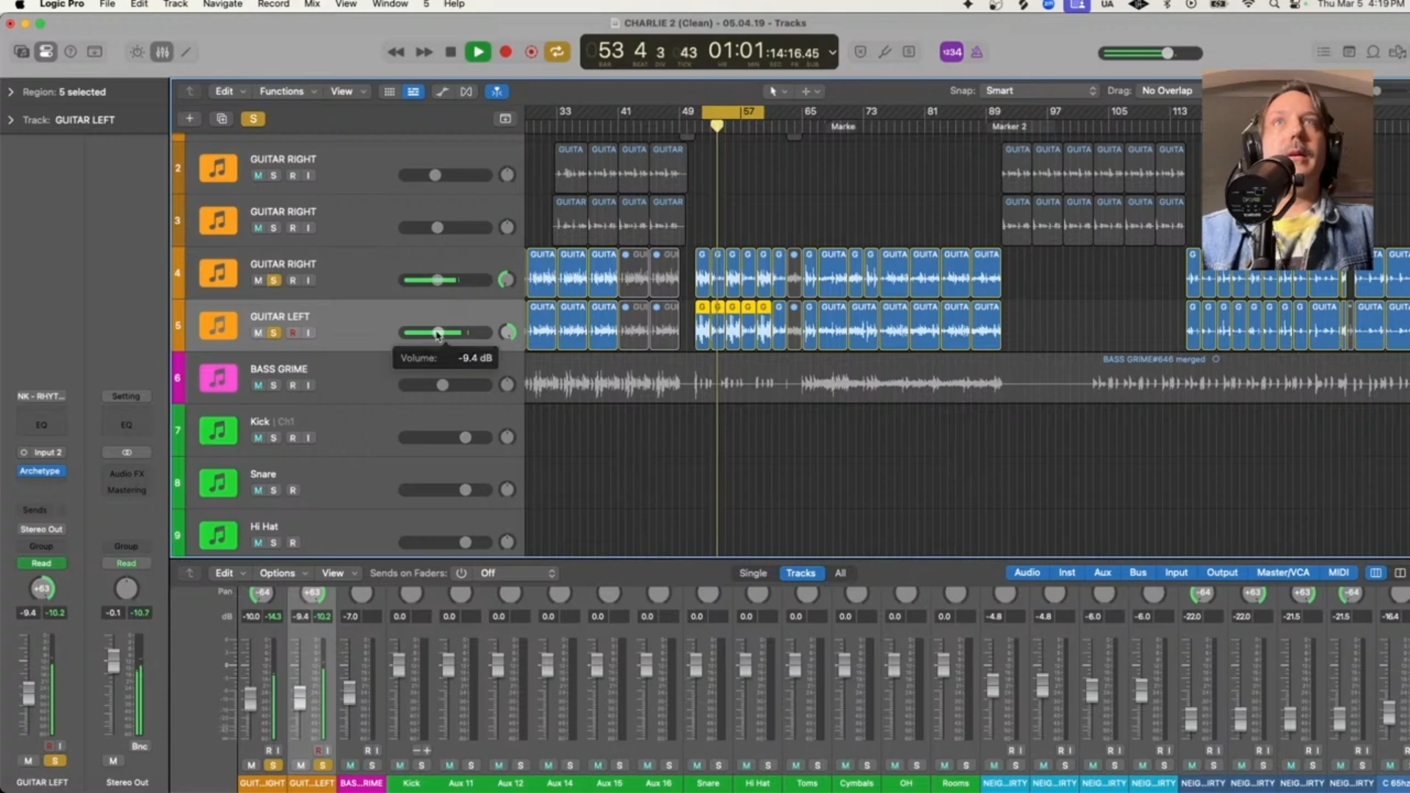This screenshot has height=793, width=1410.
Task: Click the Rewind transport button
Action: pyautogui.click(x=396, y=52)
